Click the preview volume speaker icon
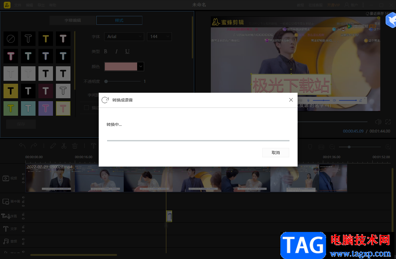The height and width of the screenshot is (259, 396). click(378, 122)
